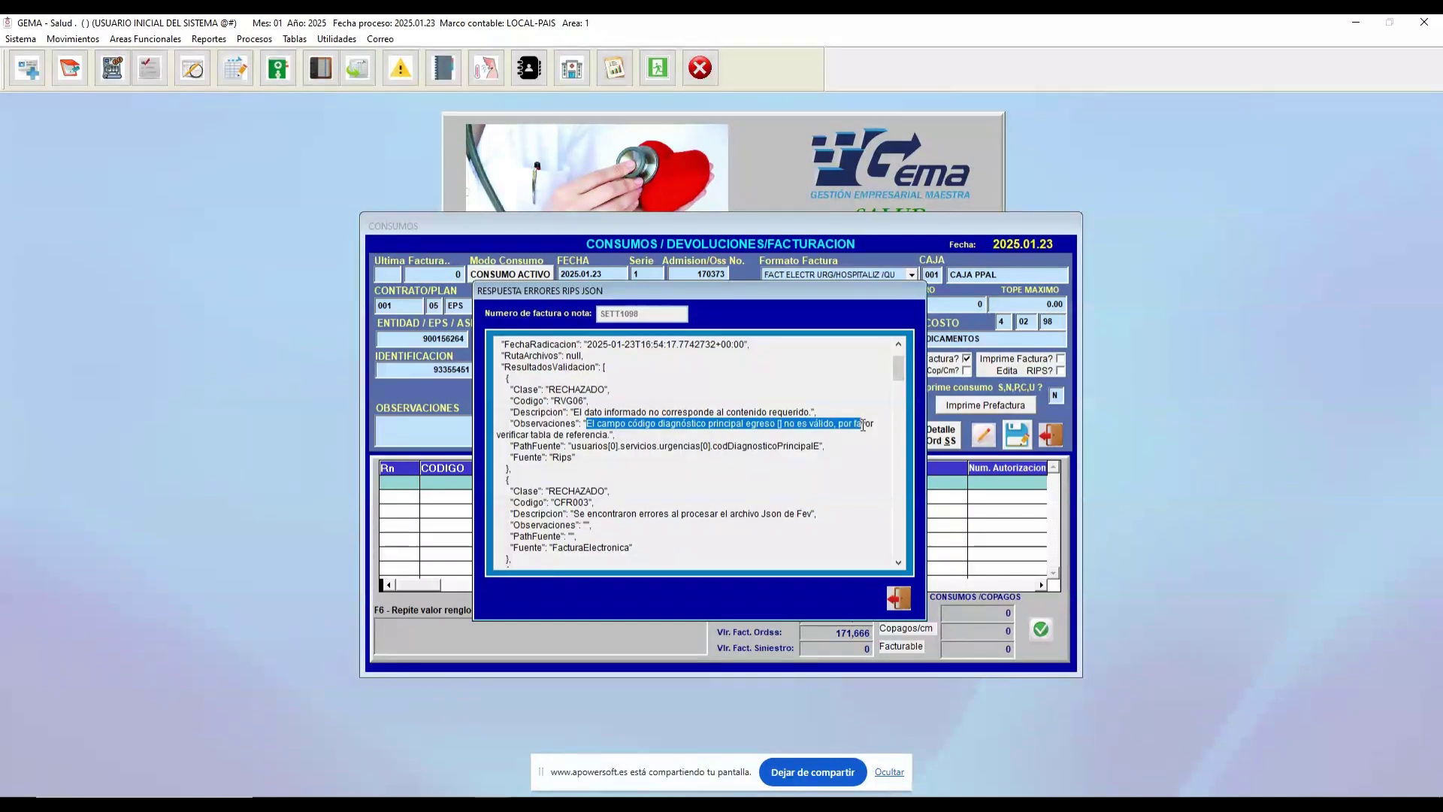The width and height of the screenshot is (1443, 812).
Task: Open the cash register toolbar icon
Action: [113, 68]
